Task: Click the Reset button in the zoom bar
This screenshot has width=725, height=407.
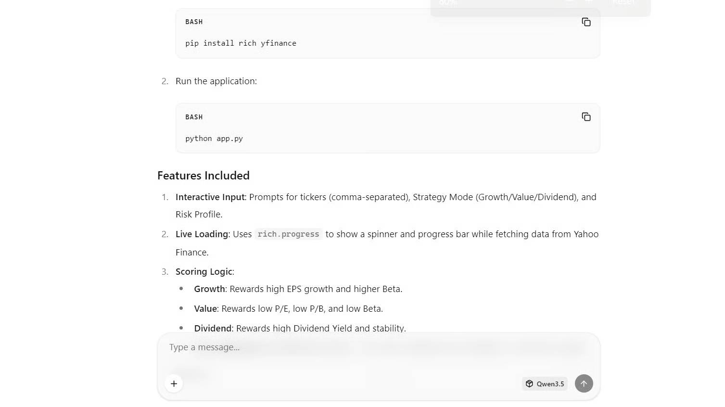Action: coord(623,2)
